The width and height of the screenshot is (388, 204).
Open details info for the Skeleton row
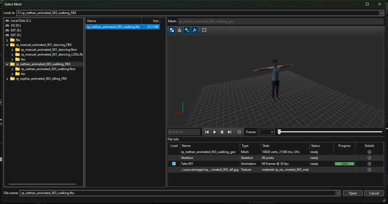point(369,158)
